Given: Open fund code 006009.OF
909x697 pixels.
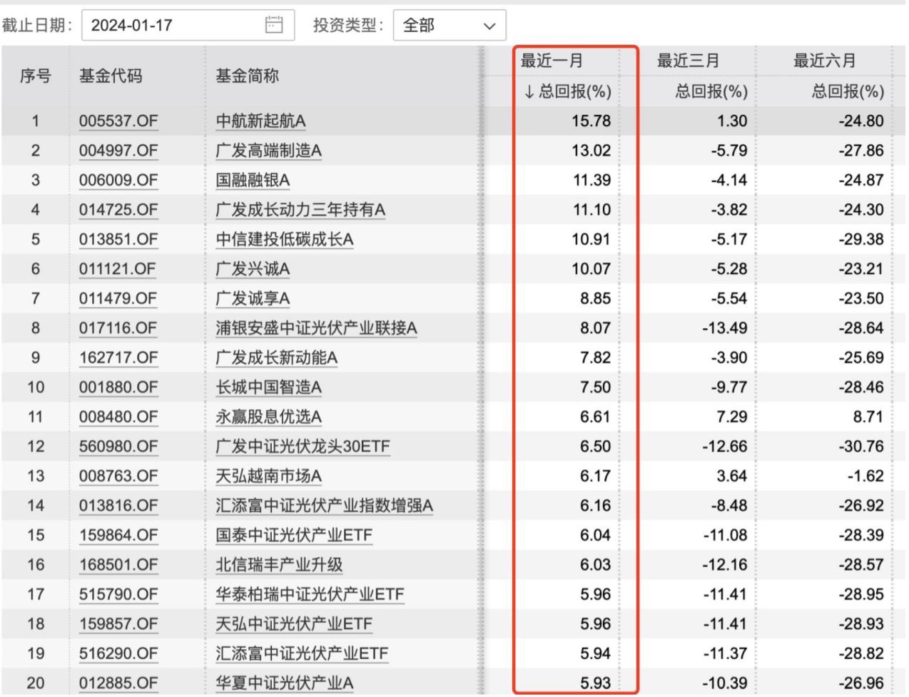Looking at the screenshot, I should [x=118, y=180].
